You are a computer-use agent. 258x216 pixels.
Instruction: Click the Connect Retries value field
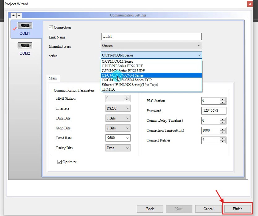[210, 140]
